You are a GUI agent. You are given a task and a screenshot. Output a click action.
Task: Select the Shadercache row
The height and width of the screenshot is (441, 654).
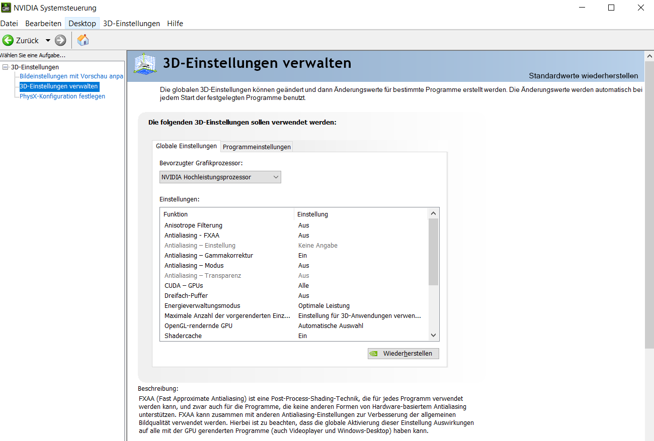tap(294, 336)
